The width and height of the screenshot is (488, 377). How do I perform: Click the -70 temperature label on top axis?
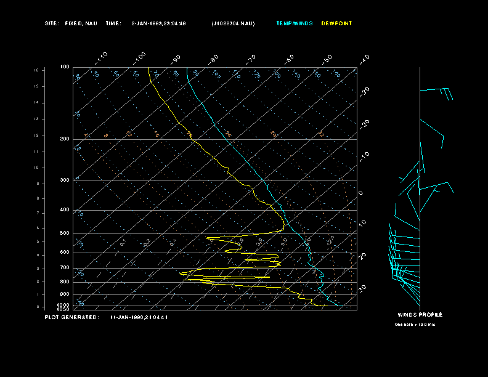[251, 59]
